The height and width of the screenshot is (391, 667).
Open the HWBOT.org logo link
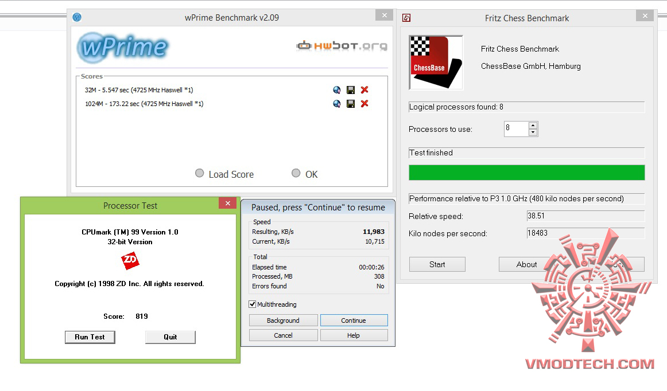tap(342, 45)
